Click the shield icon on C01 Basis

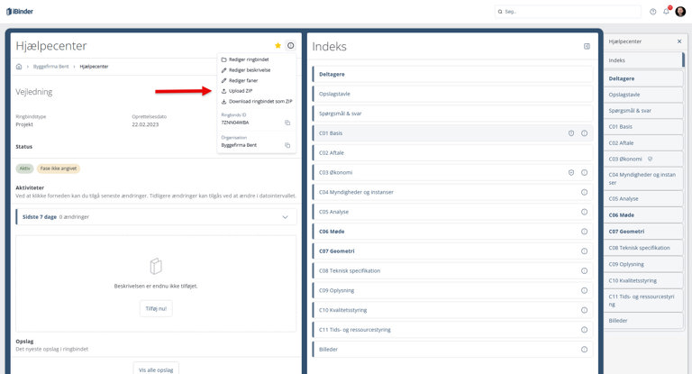[x=570, y=133]
